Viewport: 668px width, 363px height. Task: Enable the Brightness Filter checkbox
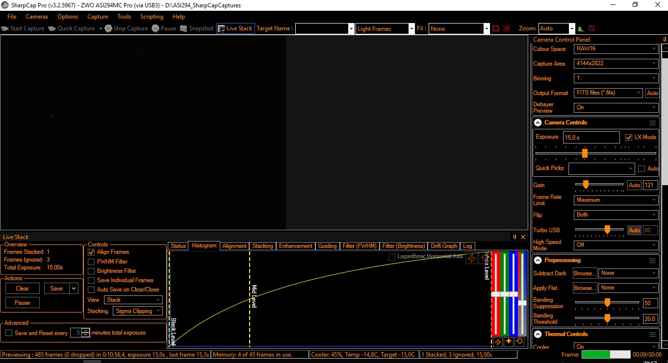[x=91, y=271]
